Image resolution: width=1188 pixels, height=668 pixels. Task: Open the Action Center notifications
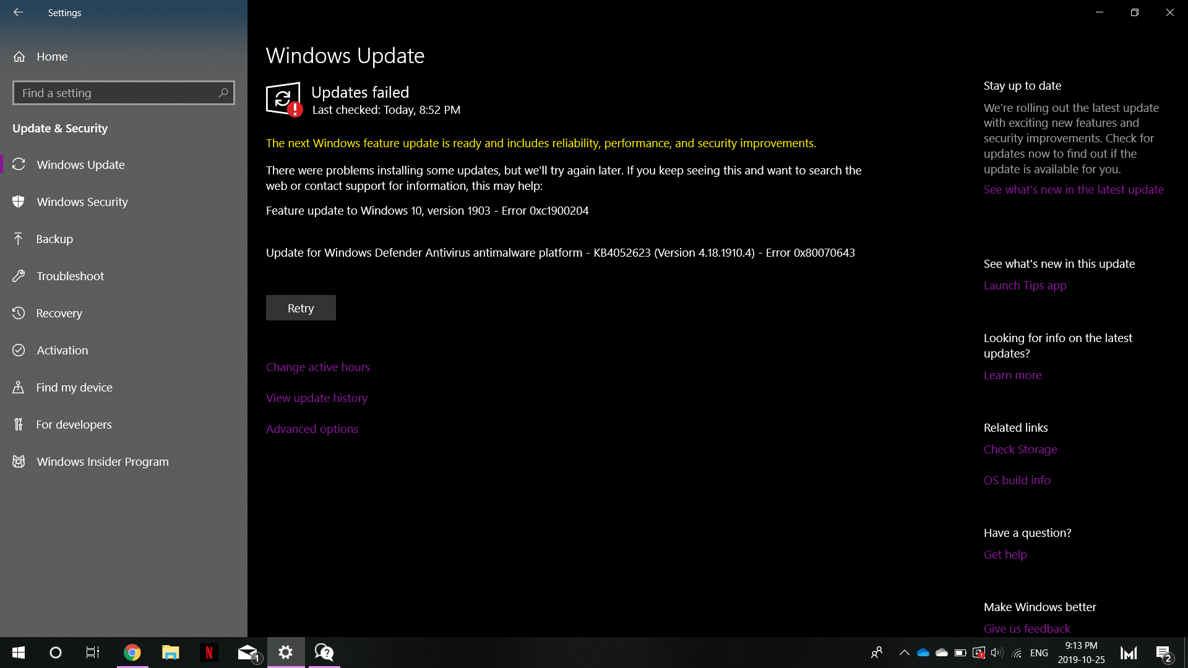point(1163,653)
